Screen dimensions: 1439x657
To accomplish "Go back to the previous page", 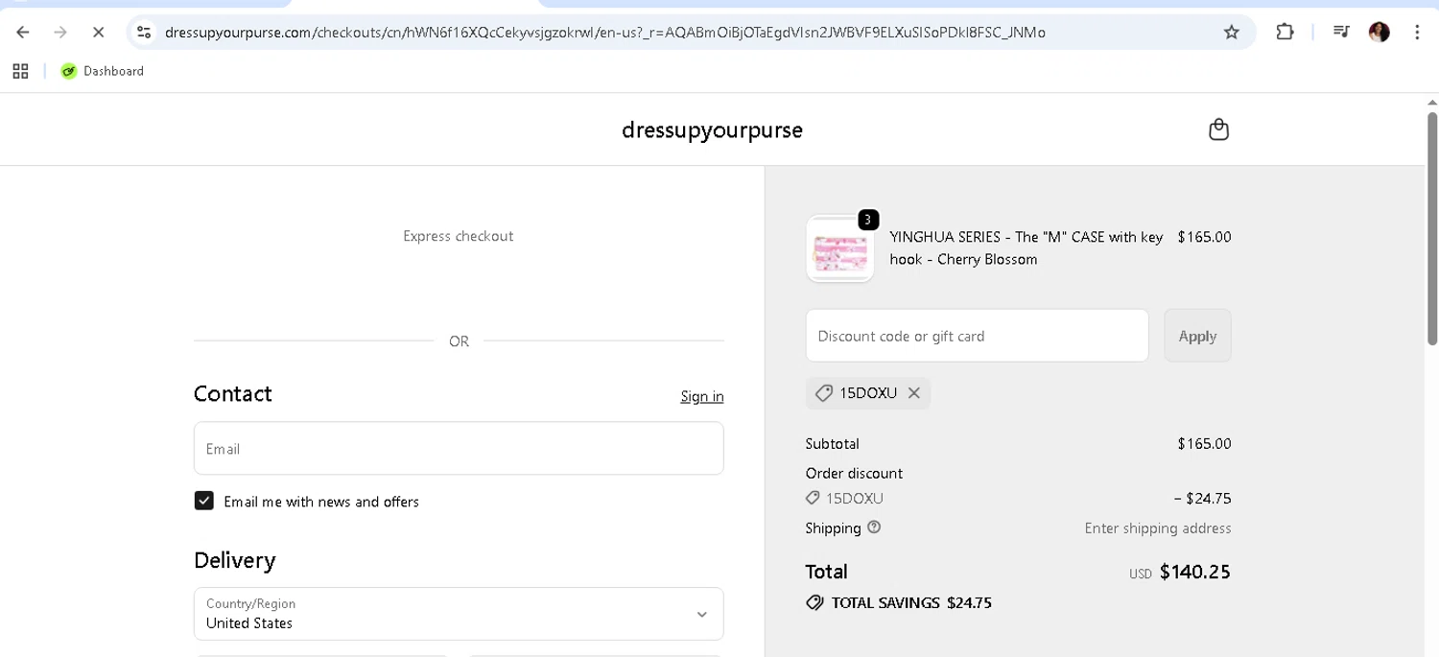I will [23, 32].
